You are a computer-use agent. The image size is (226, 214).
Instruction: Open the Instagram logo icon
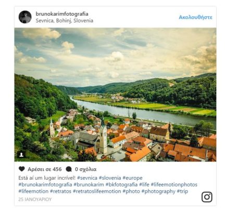pyautogui.click(x=207, y=197)
